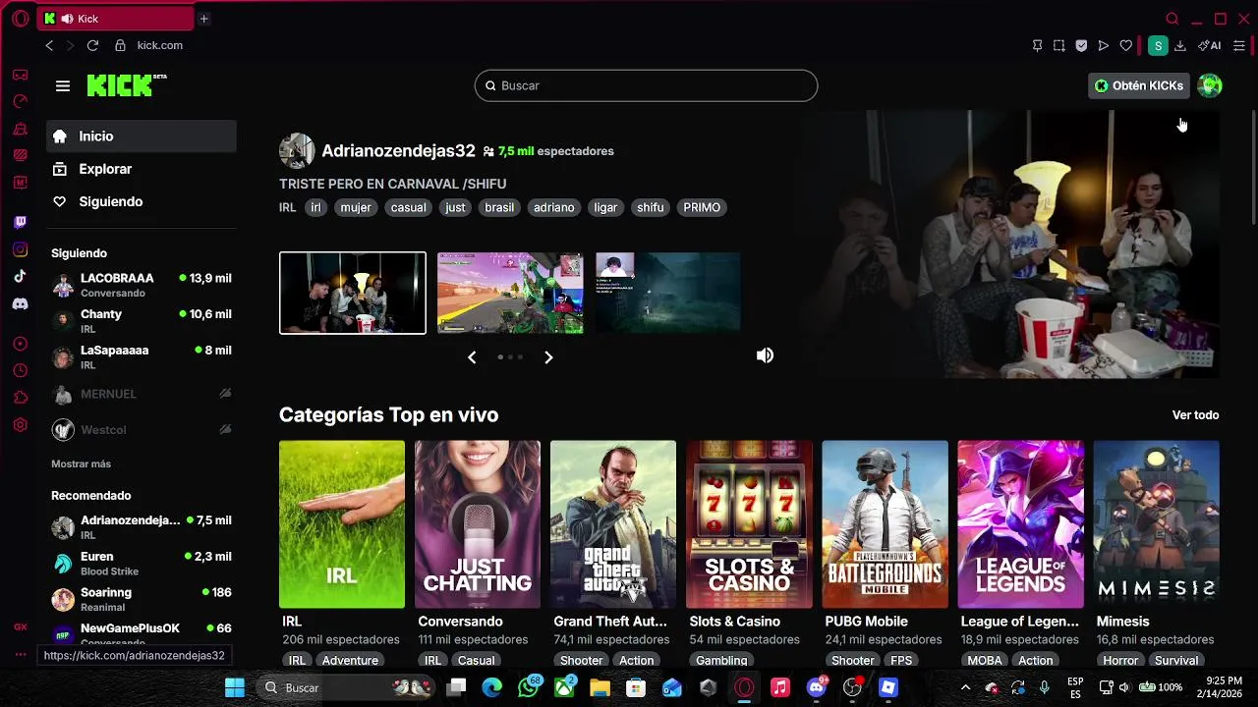Open Euren in Recomendado list

coord(142,563)
